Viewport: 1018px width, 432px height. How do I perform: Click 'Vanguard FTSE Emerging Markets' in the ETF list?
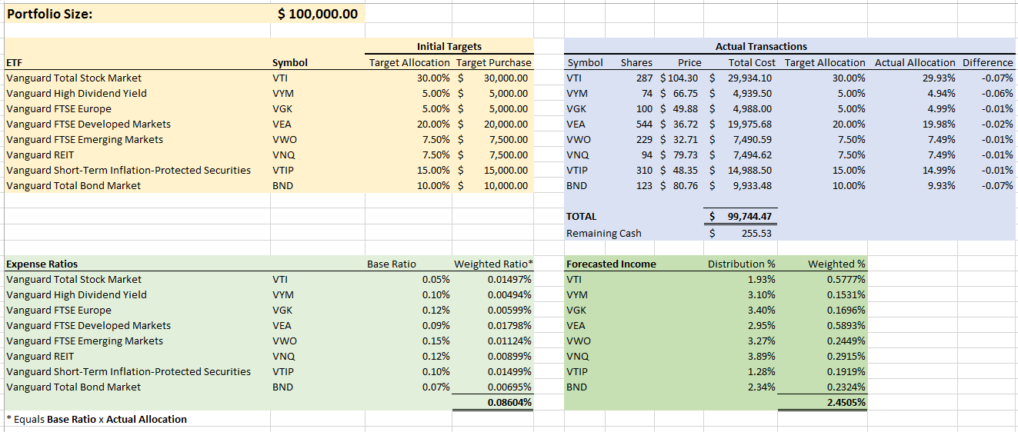85,139
